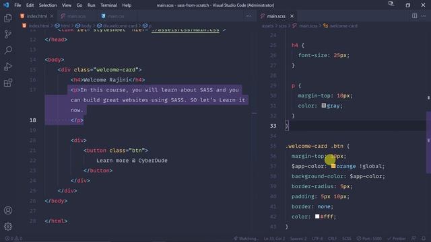Image resolution: width=431 pixels, height=242 pixels.
Task: Click line number 33 in right editor
Action: click(273, 126)
